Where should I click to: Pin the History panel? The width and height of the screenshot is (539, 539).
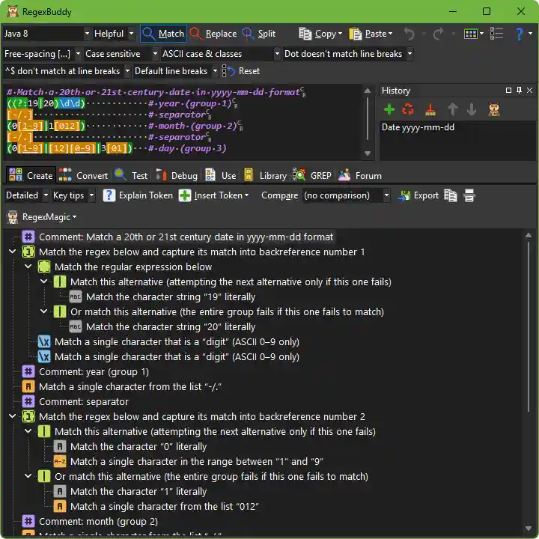[x=519, y=90]
